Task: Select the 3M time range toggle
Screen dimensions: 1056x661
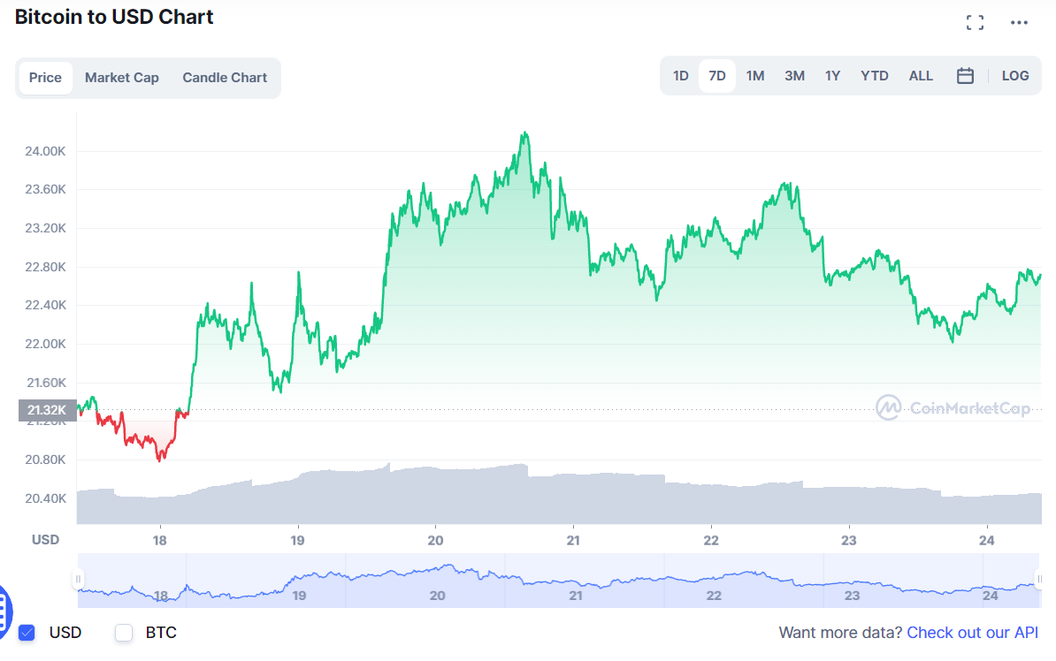Action: 794,76
